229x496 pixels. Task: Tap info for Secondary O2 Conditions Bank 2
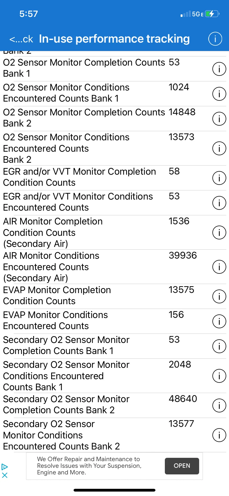219,435
